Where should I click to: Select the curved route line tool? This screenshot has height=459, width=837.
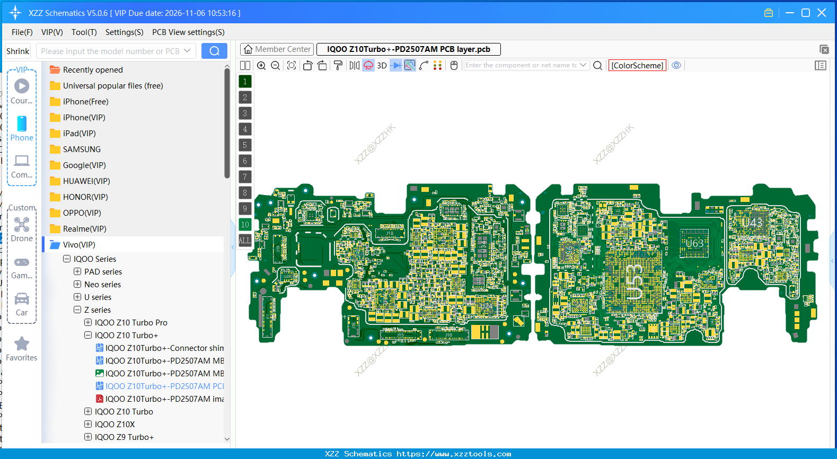(x=424, y=65)
